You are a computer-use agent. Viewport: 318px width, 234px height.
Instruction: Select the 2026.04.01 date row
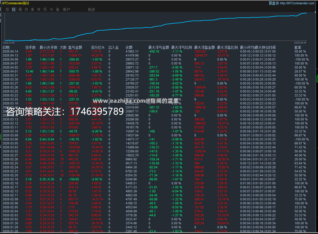pyautogui.click(x=10, y=71)
